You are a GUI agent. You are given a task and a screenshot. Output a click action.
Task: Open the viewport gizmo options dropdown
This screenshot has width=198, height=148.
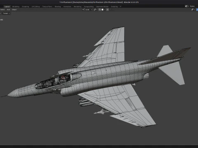click(193, 9)
